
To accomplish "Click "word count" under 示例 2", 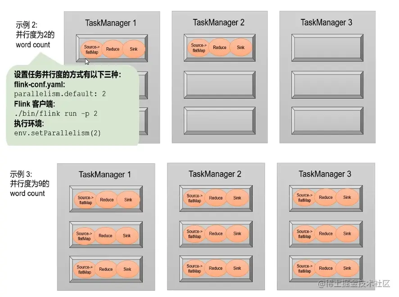I will (x=33, y=45).
